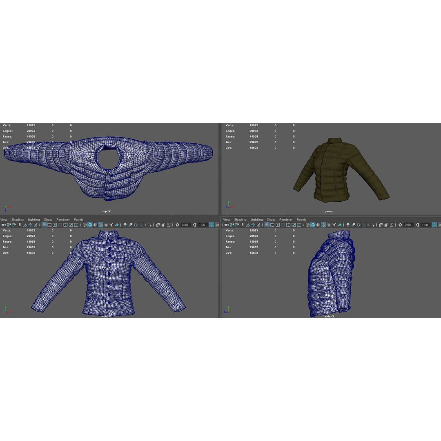The image size is (441, 441).
Task: Open View menu in side panel
Action: pos(227,219)
